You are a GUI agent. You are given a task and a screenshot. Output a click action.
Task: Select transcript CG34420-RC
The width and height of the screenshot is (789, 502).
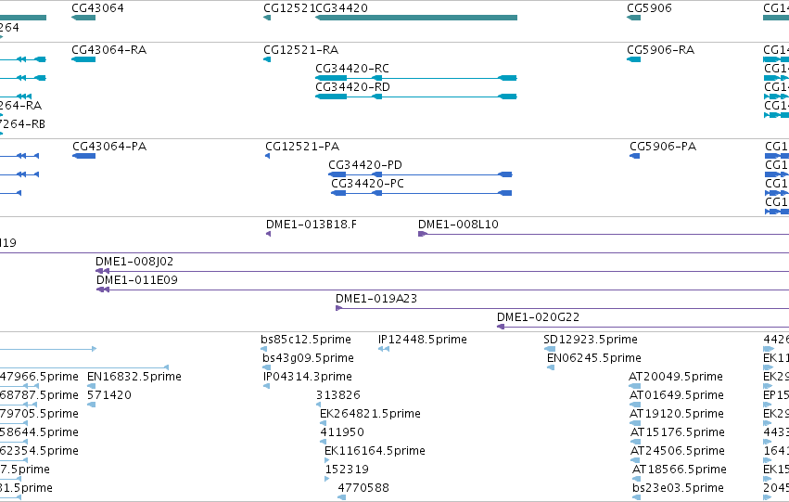point(416,78)
